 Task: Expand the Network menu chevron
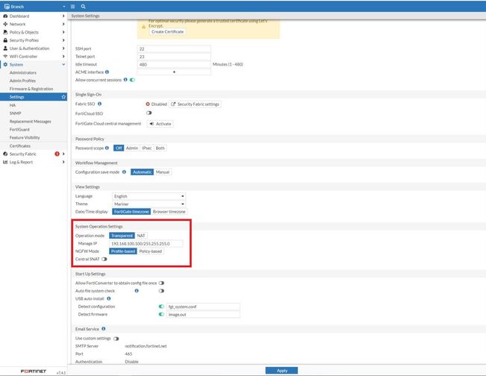pyautogui.click(x=63, y=24)
